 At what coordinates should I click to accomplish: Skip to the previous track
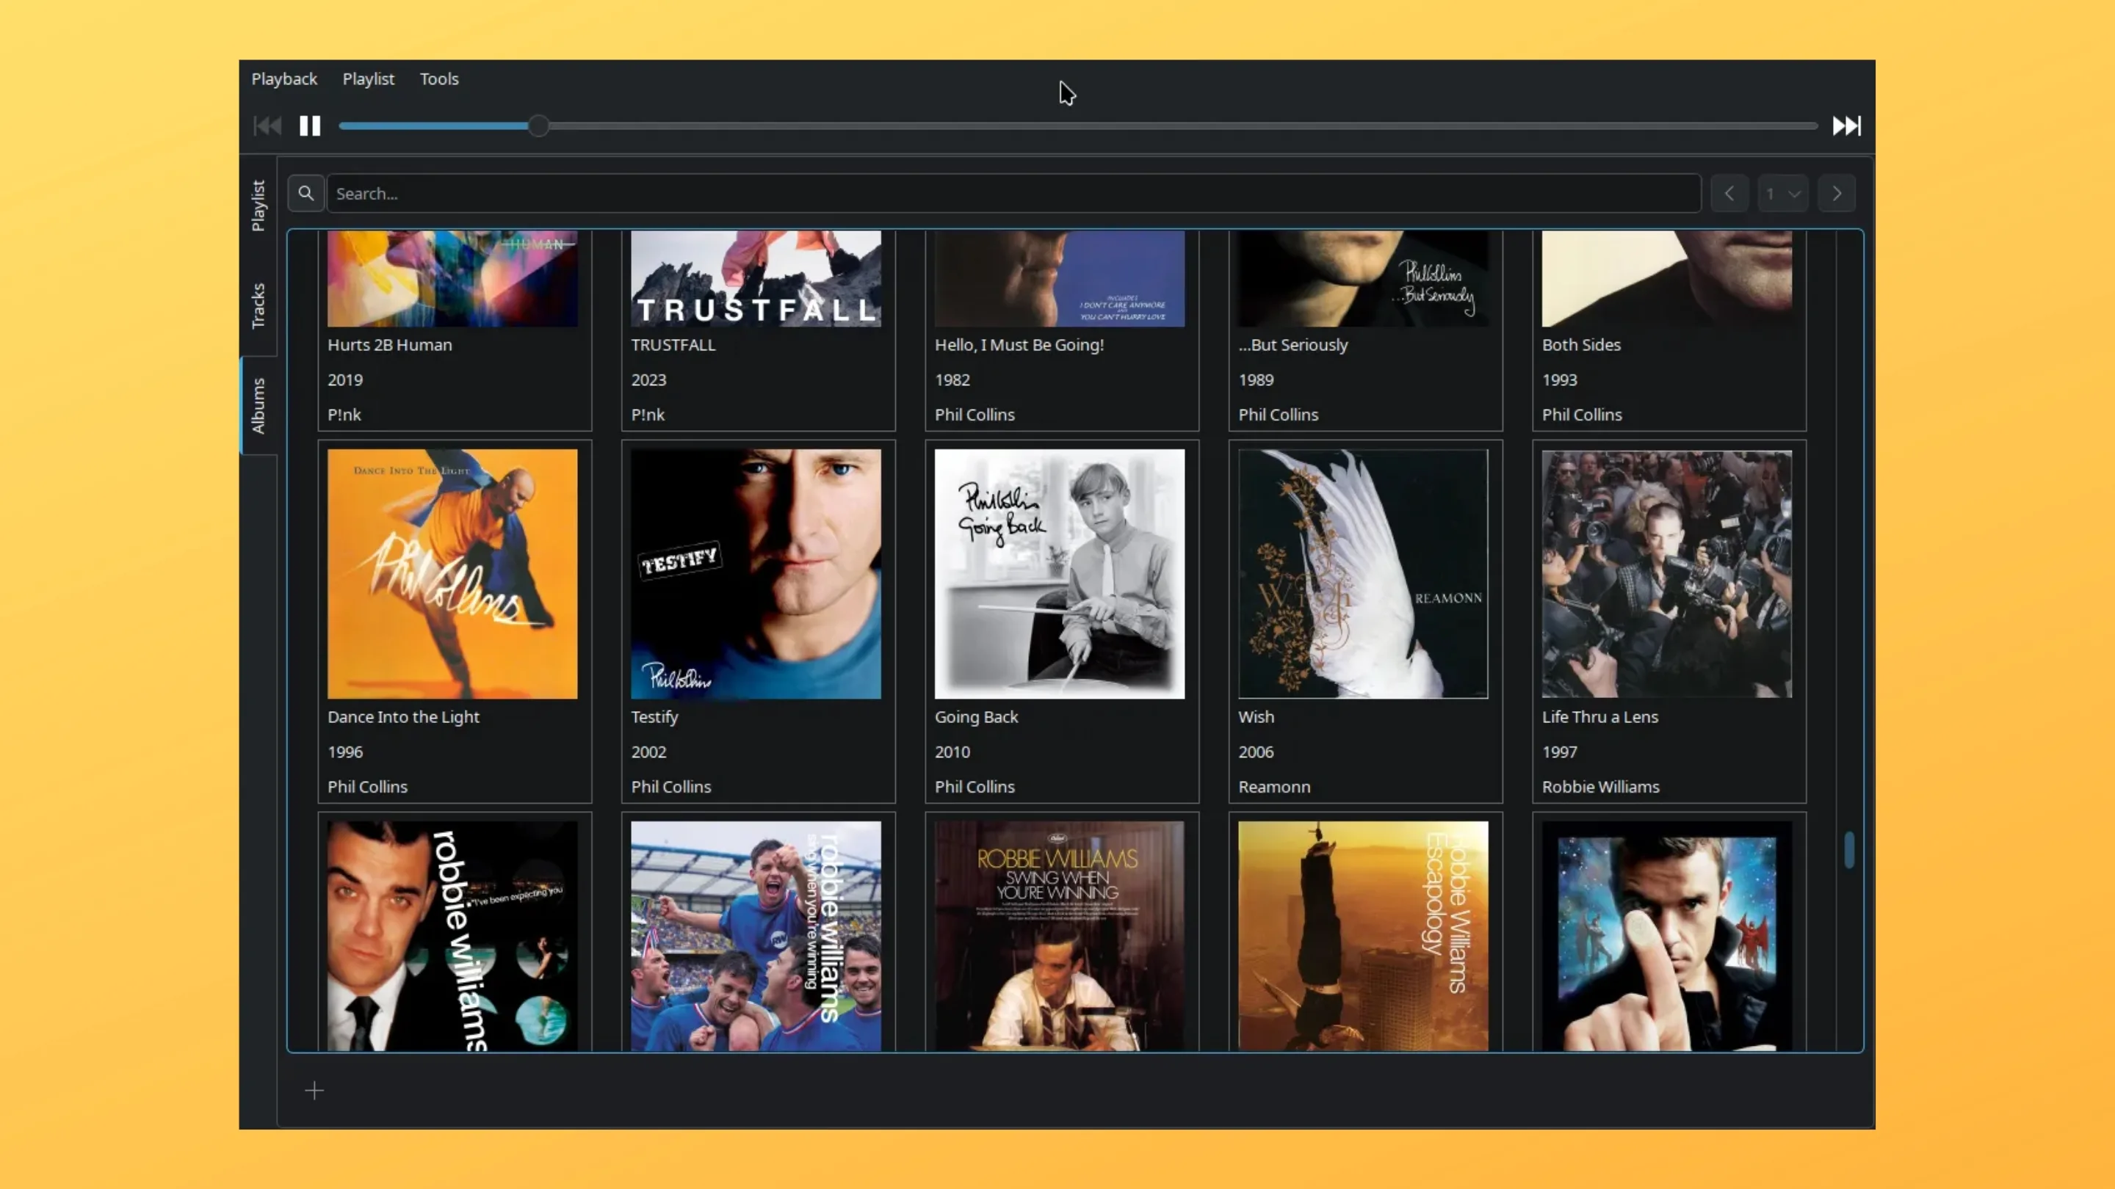pyautogui.click(x=267, y=126)
